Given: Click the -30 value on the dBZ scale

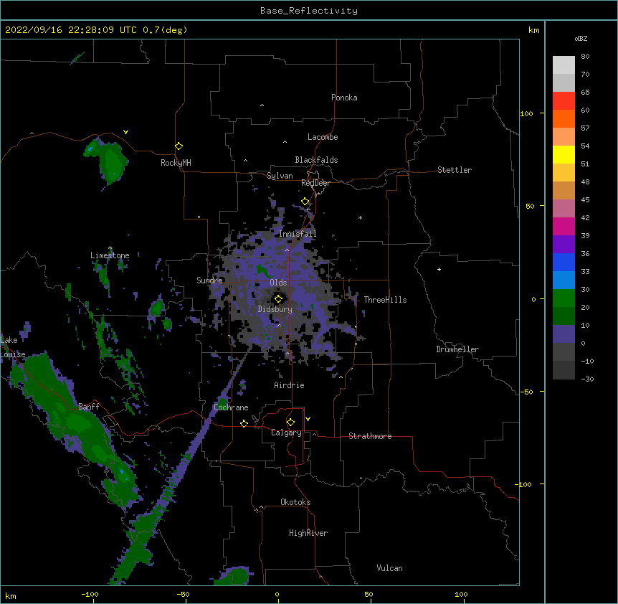Looking at the screenshot, I should pyautogui.click(x=587, y=379).
